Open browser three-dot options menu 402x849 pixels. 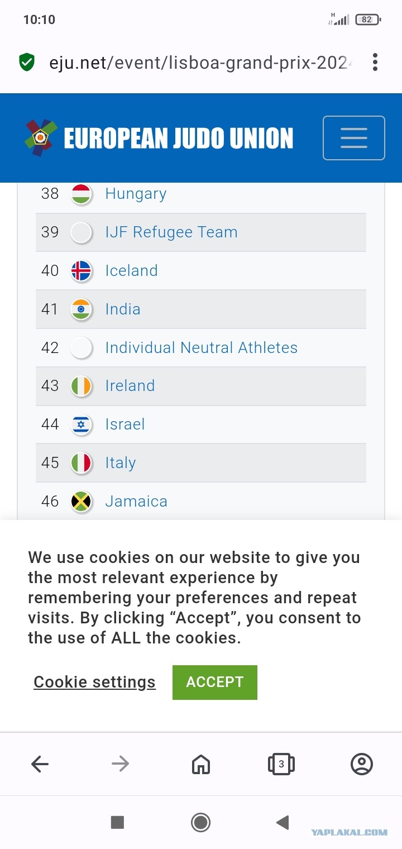[375, 62]
